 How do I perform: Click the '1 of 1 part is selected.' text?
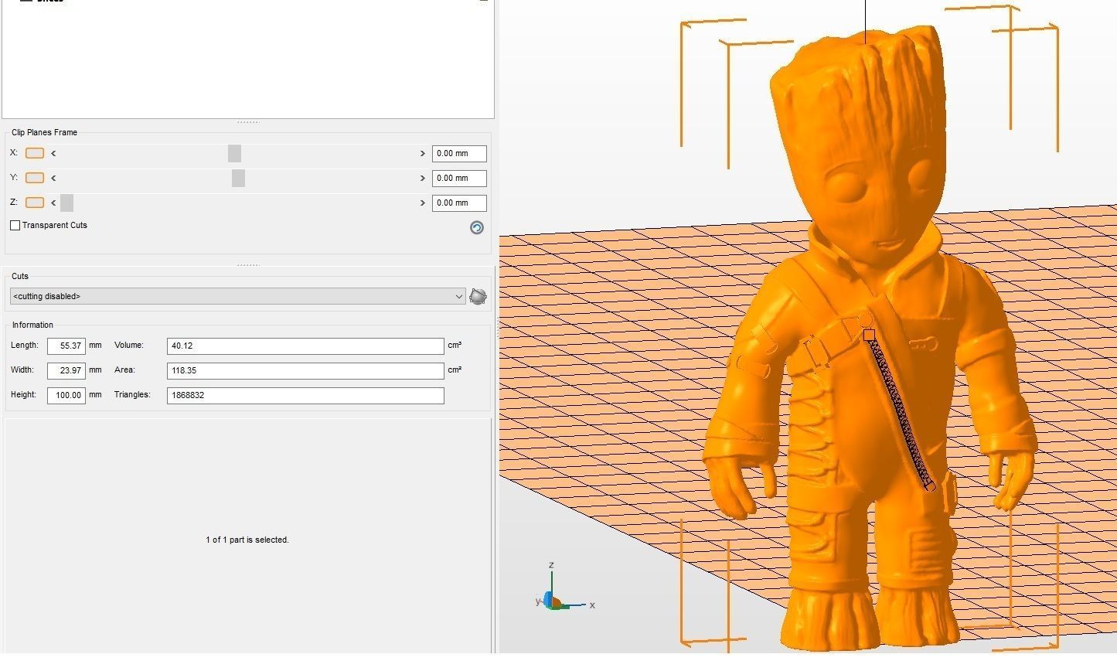click(x=247, y=540)
